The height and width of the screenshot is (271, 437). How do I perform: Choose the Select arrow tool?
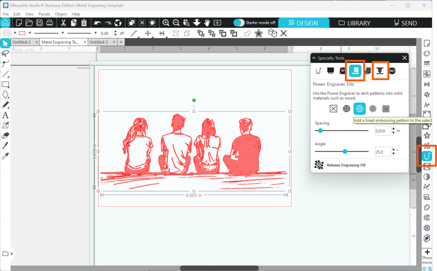coord(5,44)
